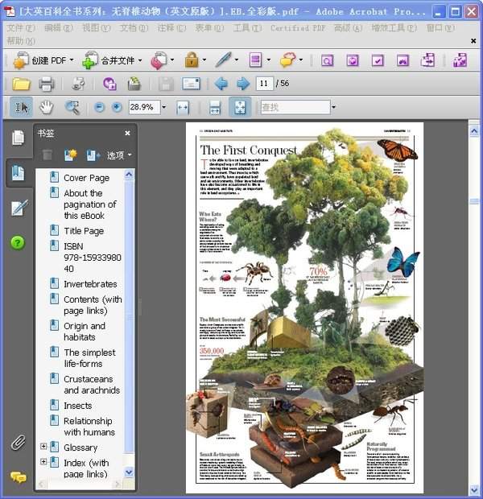Viewport: 483px width, 499px height.
Task: Open the Comment bubble dropdown arrow
Action: coord(301,60)
